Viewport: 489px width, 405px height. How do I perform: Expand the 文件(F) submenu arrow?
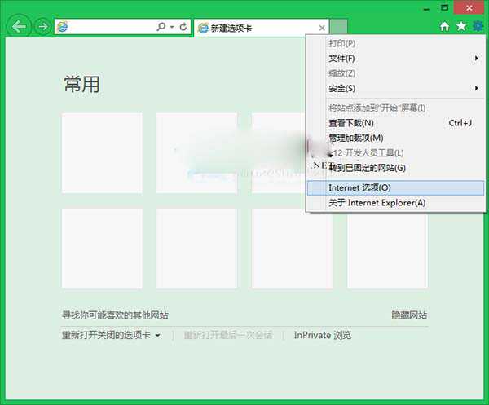point(476,59)
